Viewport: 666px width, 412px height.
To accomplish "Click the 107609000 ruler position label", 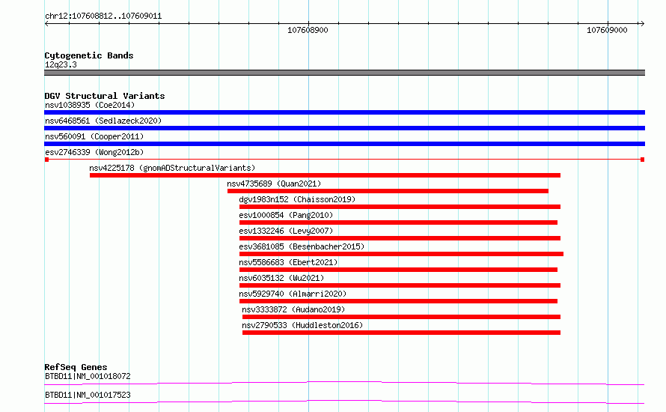I will (607, 30).
